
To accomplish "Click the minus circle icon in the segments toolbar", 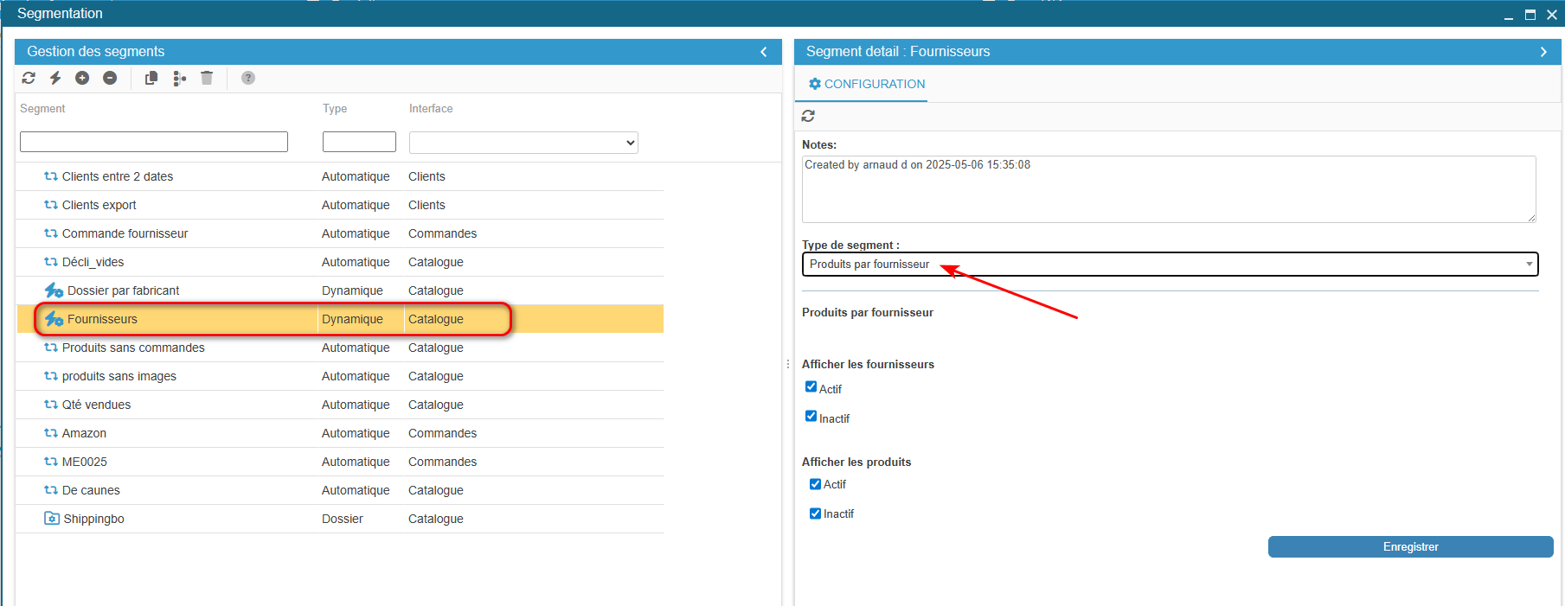I will [110, 78].
